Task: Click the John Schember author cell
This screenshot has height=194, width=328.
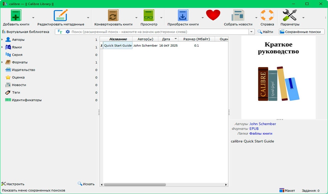Action: coord(145,46)
